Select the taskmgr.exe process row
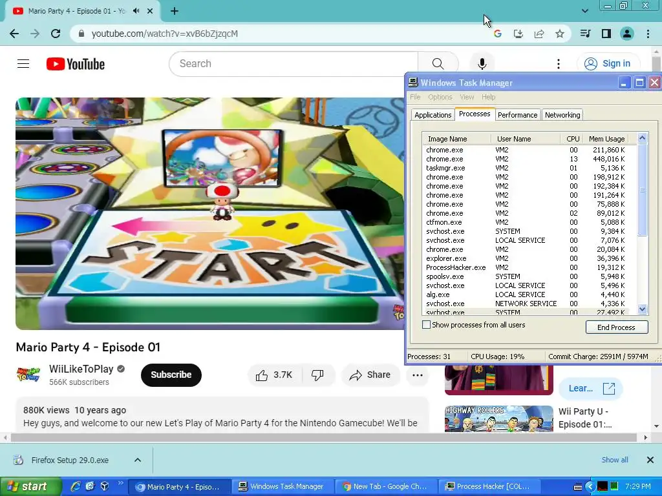The image size is (662, 496). pos(525,168)
